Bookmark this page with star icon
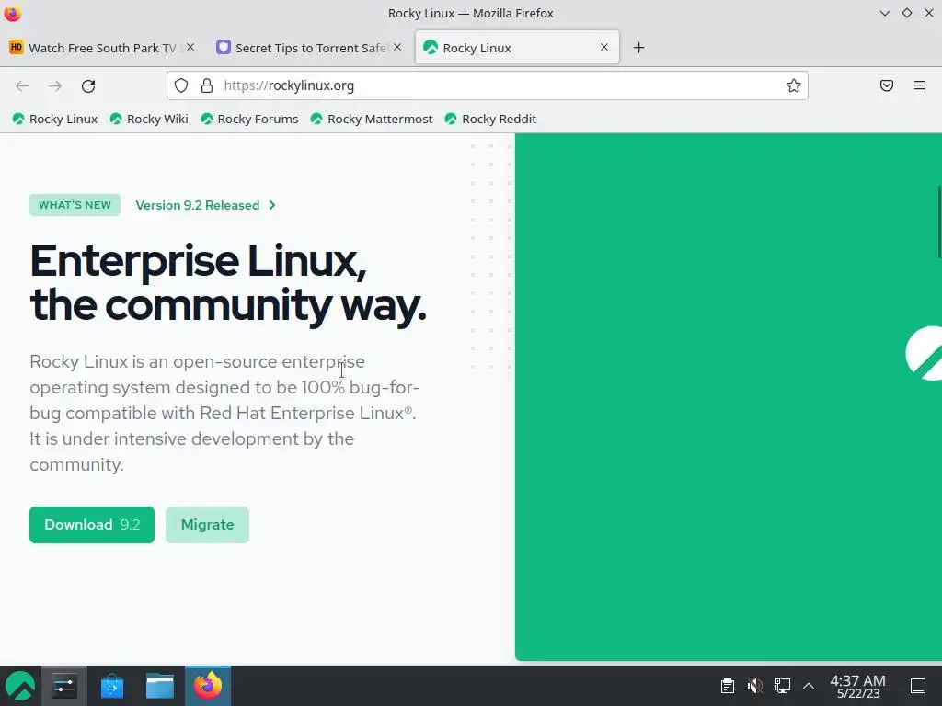The height and width of the screenshot is (706, 942). point(794,85)
